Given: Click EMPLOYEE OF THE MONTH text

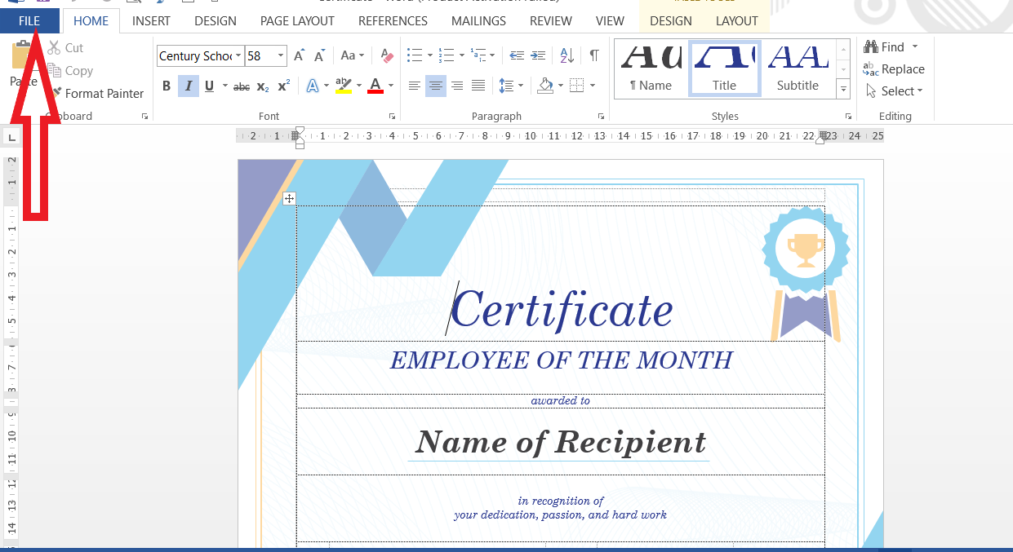Looking at the screenshot, I should click(x=561, y=360).
